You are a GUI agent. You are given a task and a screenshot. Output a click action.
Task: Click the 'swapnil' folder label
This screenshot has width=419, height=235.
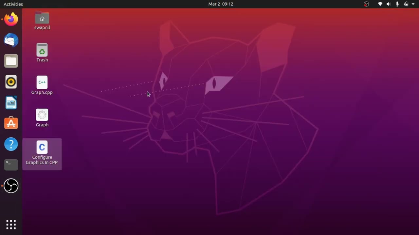pyautogui.click(x=42, y=27)
